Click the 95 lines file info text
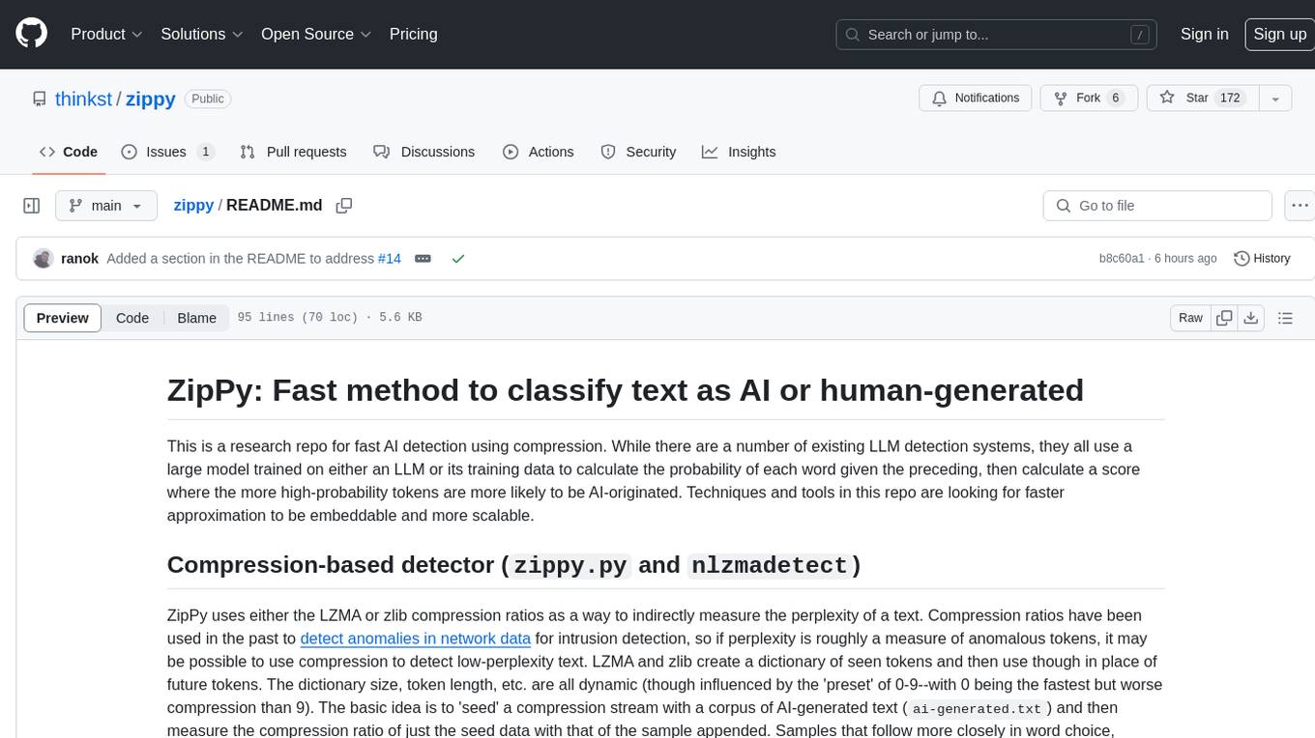This screenshot has height=738, width=1315. coord(330,318)
